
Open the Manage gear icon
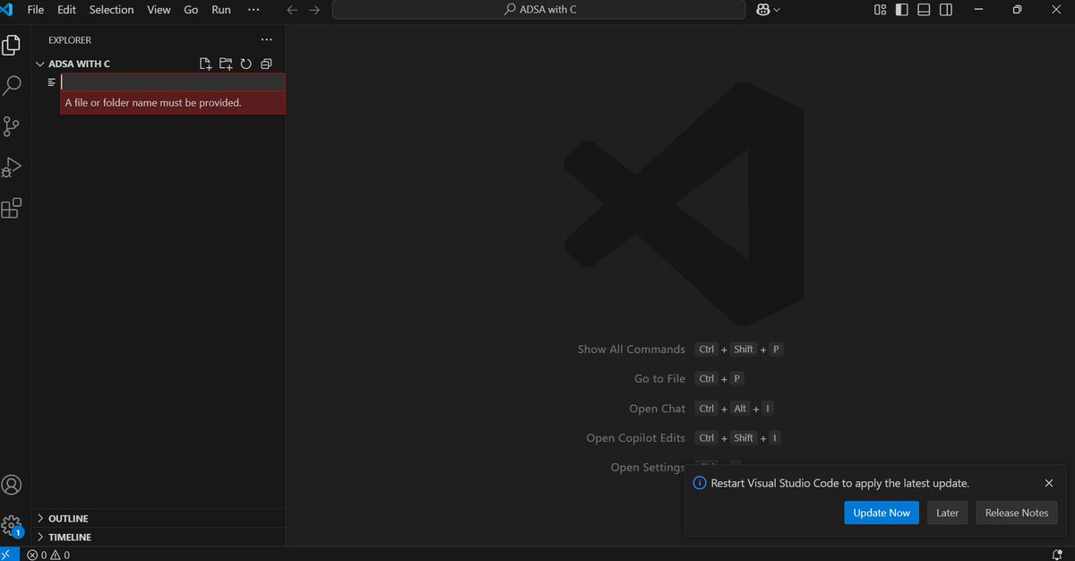point(12,526)
